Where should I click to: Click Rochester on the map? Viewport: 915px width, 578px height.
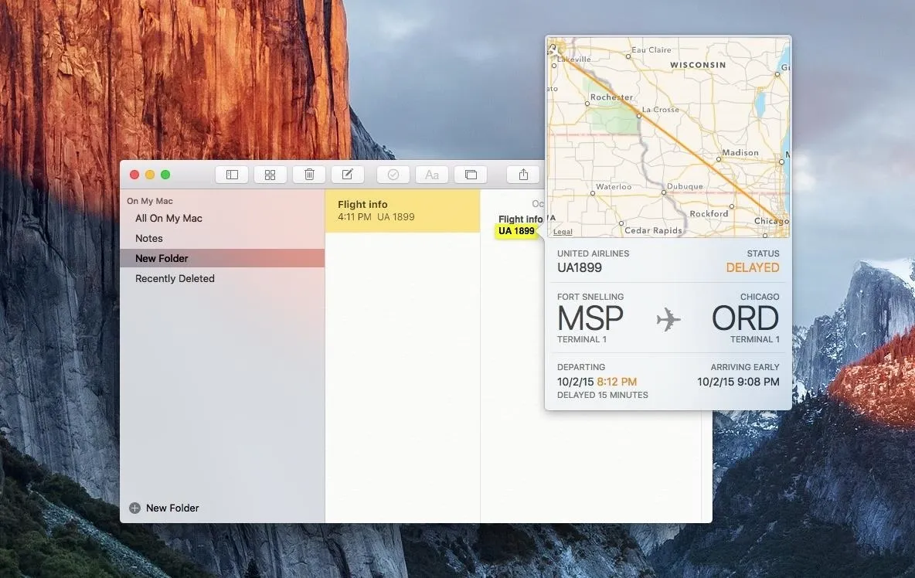click(611, 97)
